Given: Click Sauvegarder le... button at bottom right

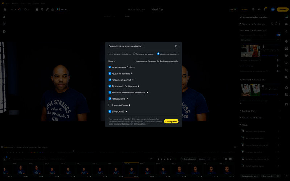Looking at the screenshot, I should (250, 176).
